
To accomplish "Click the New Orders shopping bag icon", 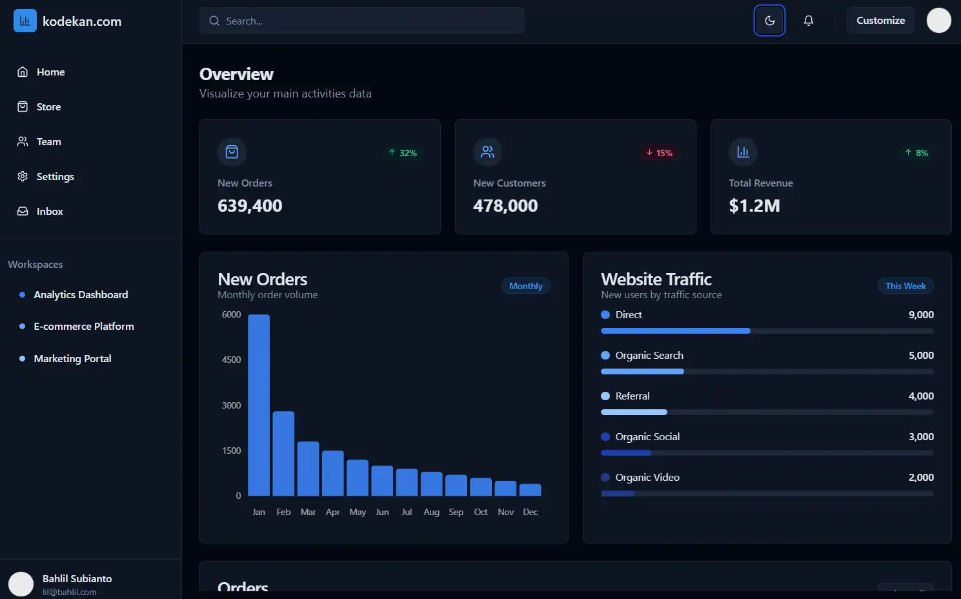I will (x=232, y=152).
